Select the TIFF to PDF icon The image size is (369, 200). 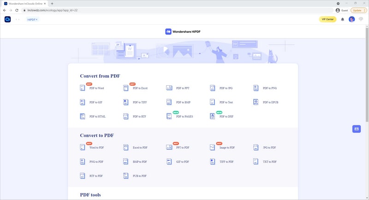(212, 161)
